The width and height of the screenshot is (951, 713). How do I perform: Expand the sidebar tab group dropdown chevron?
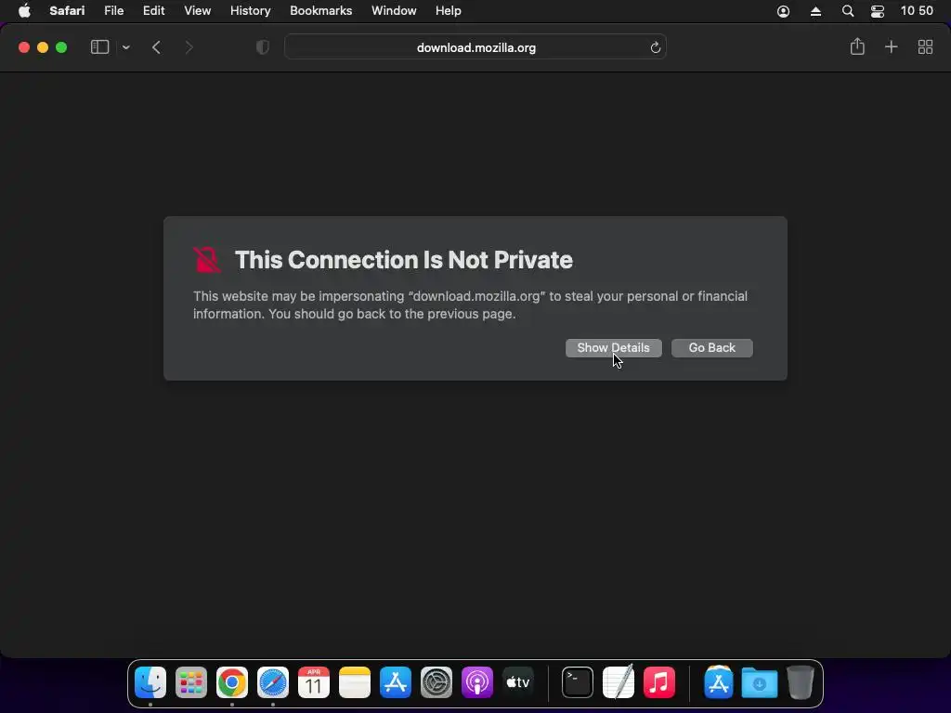click(126, 47)
